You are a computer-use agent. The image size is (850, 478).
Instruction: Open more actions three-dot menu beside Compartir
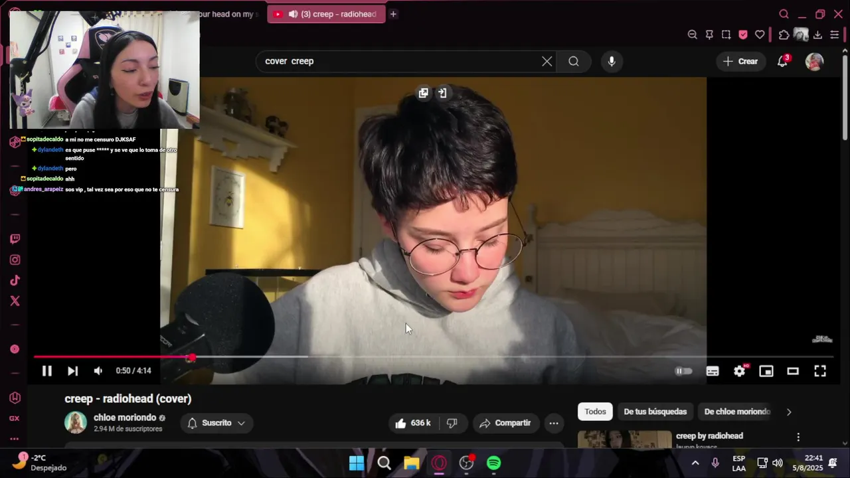pos(554,423)
